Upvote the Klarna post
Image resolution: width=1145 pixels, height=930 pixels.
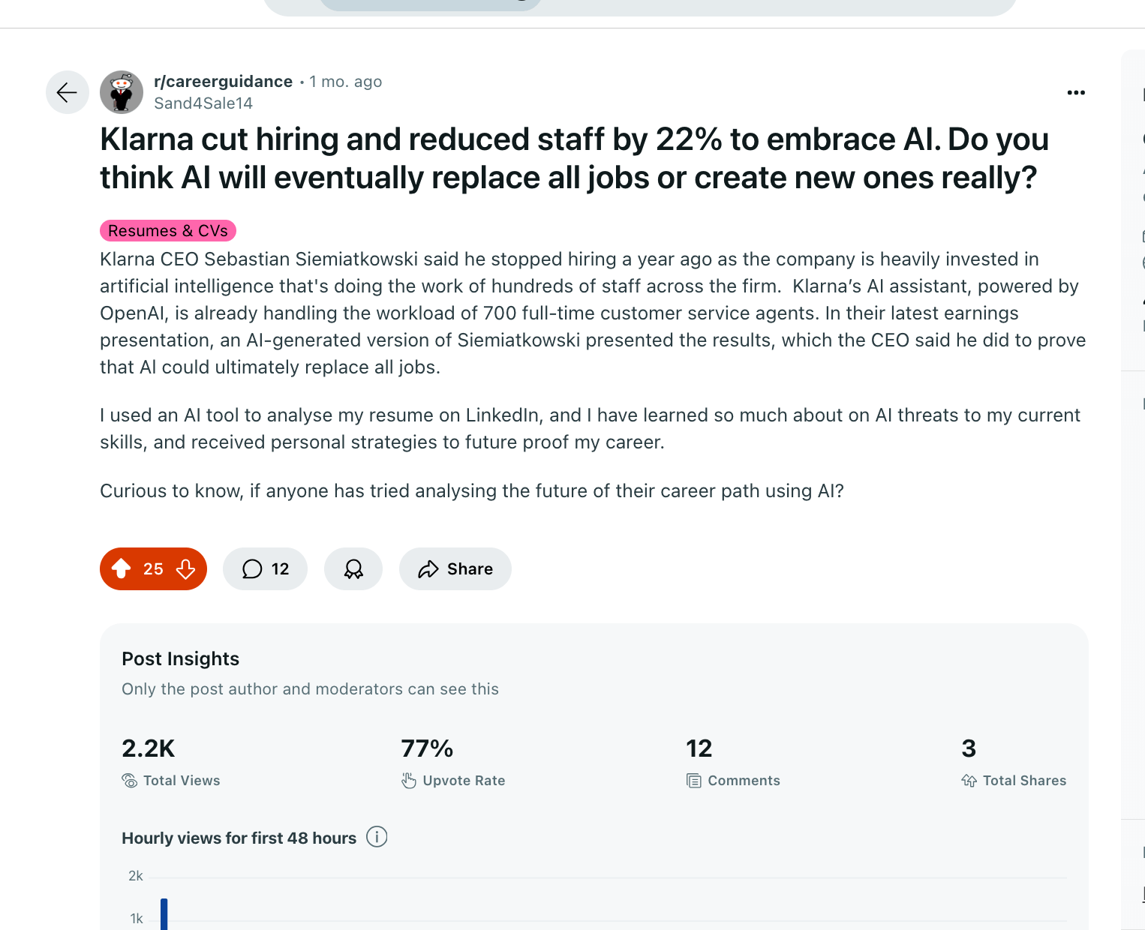pos(122,569)
